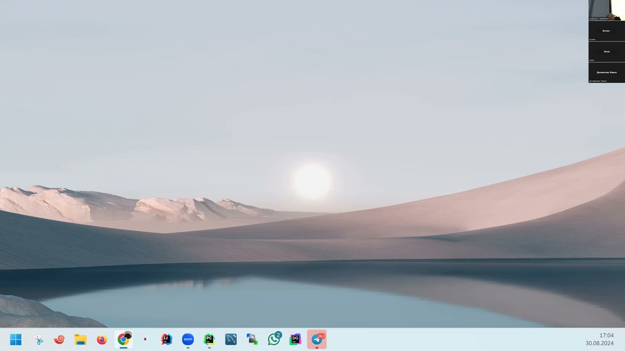
Task: Launch Firefox from the taskbar
Action: click(102, 340)
